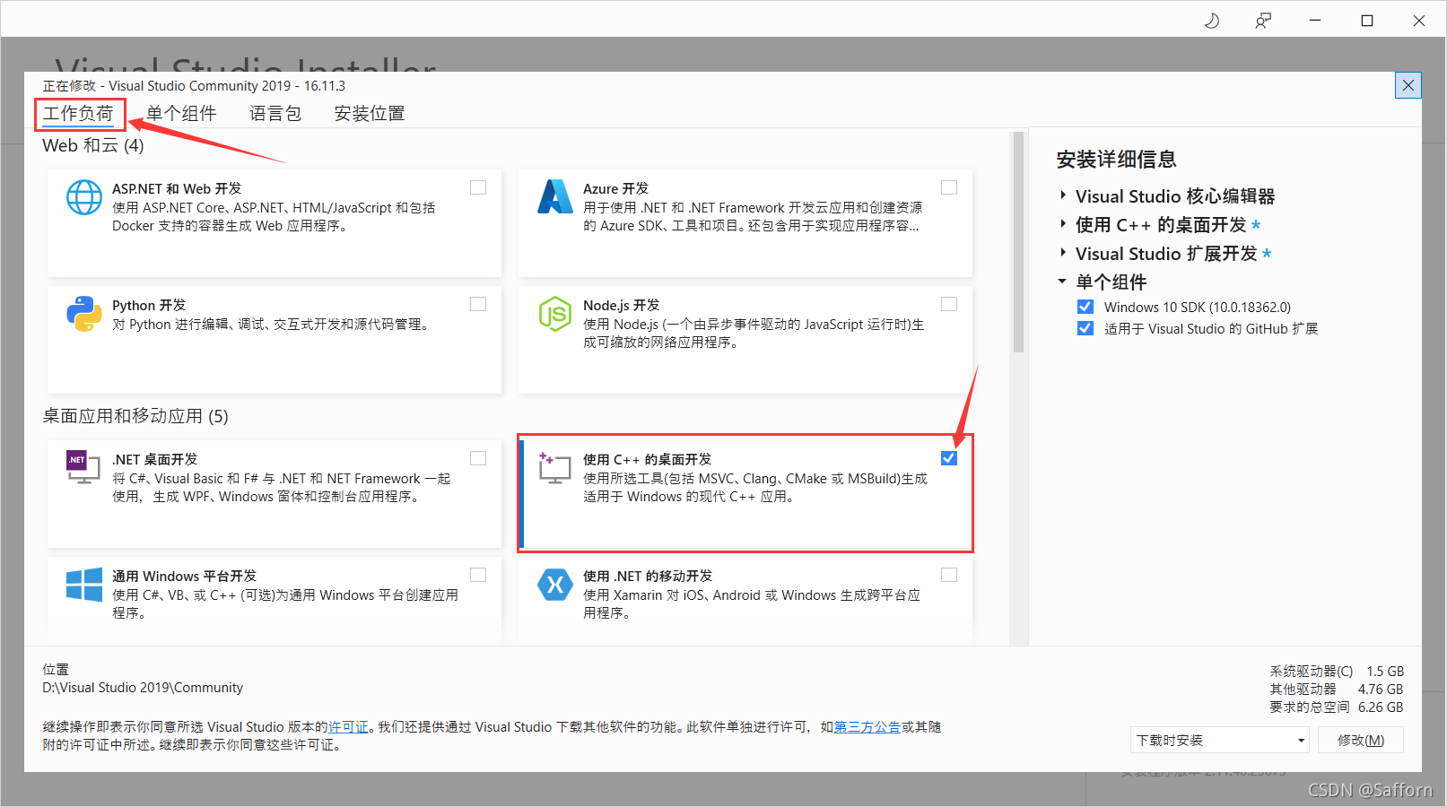Click the C++ desktop development monitor icon
Screen dimensions: 1447x807
(554, 467)
